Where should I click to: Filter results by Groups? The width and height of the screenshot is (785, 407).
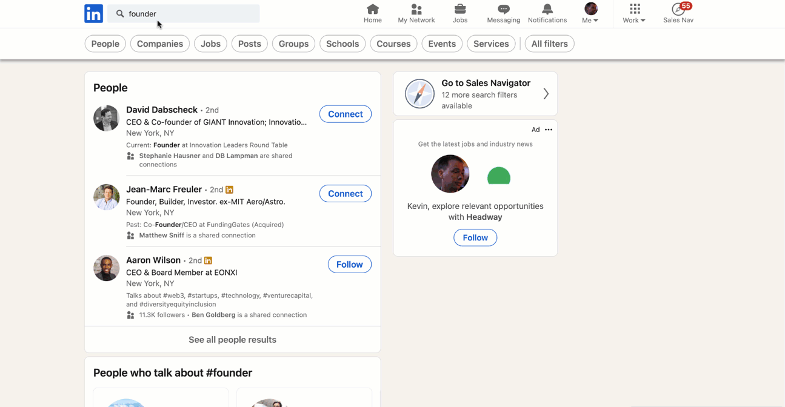[293, 44]
